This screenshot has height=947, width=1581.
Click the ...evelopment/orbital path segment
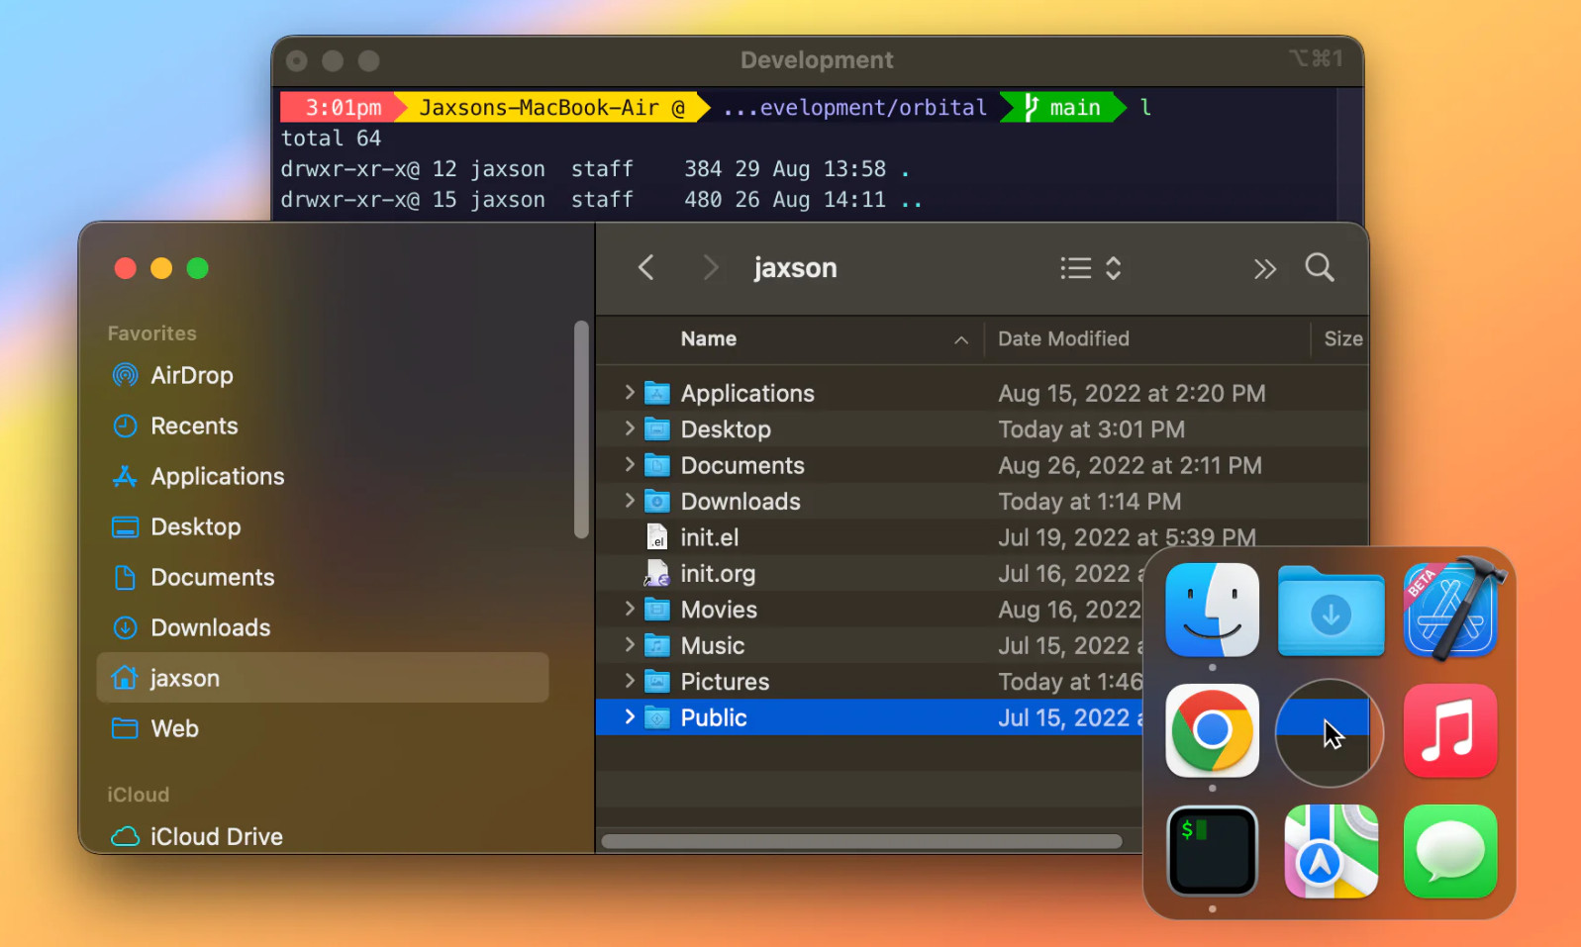(854, 107)
